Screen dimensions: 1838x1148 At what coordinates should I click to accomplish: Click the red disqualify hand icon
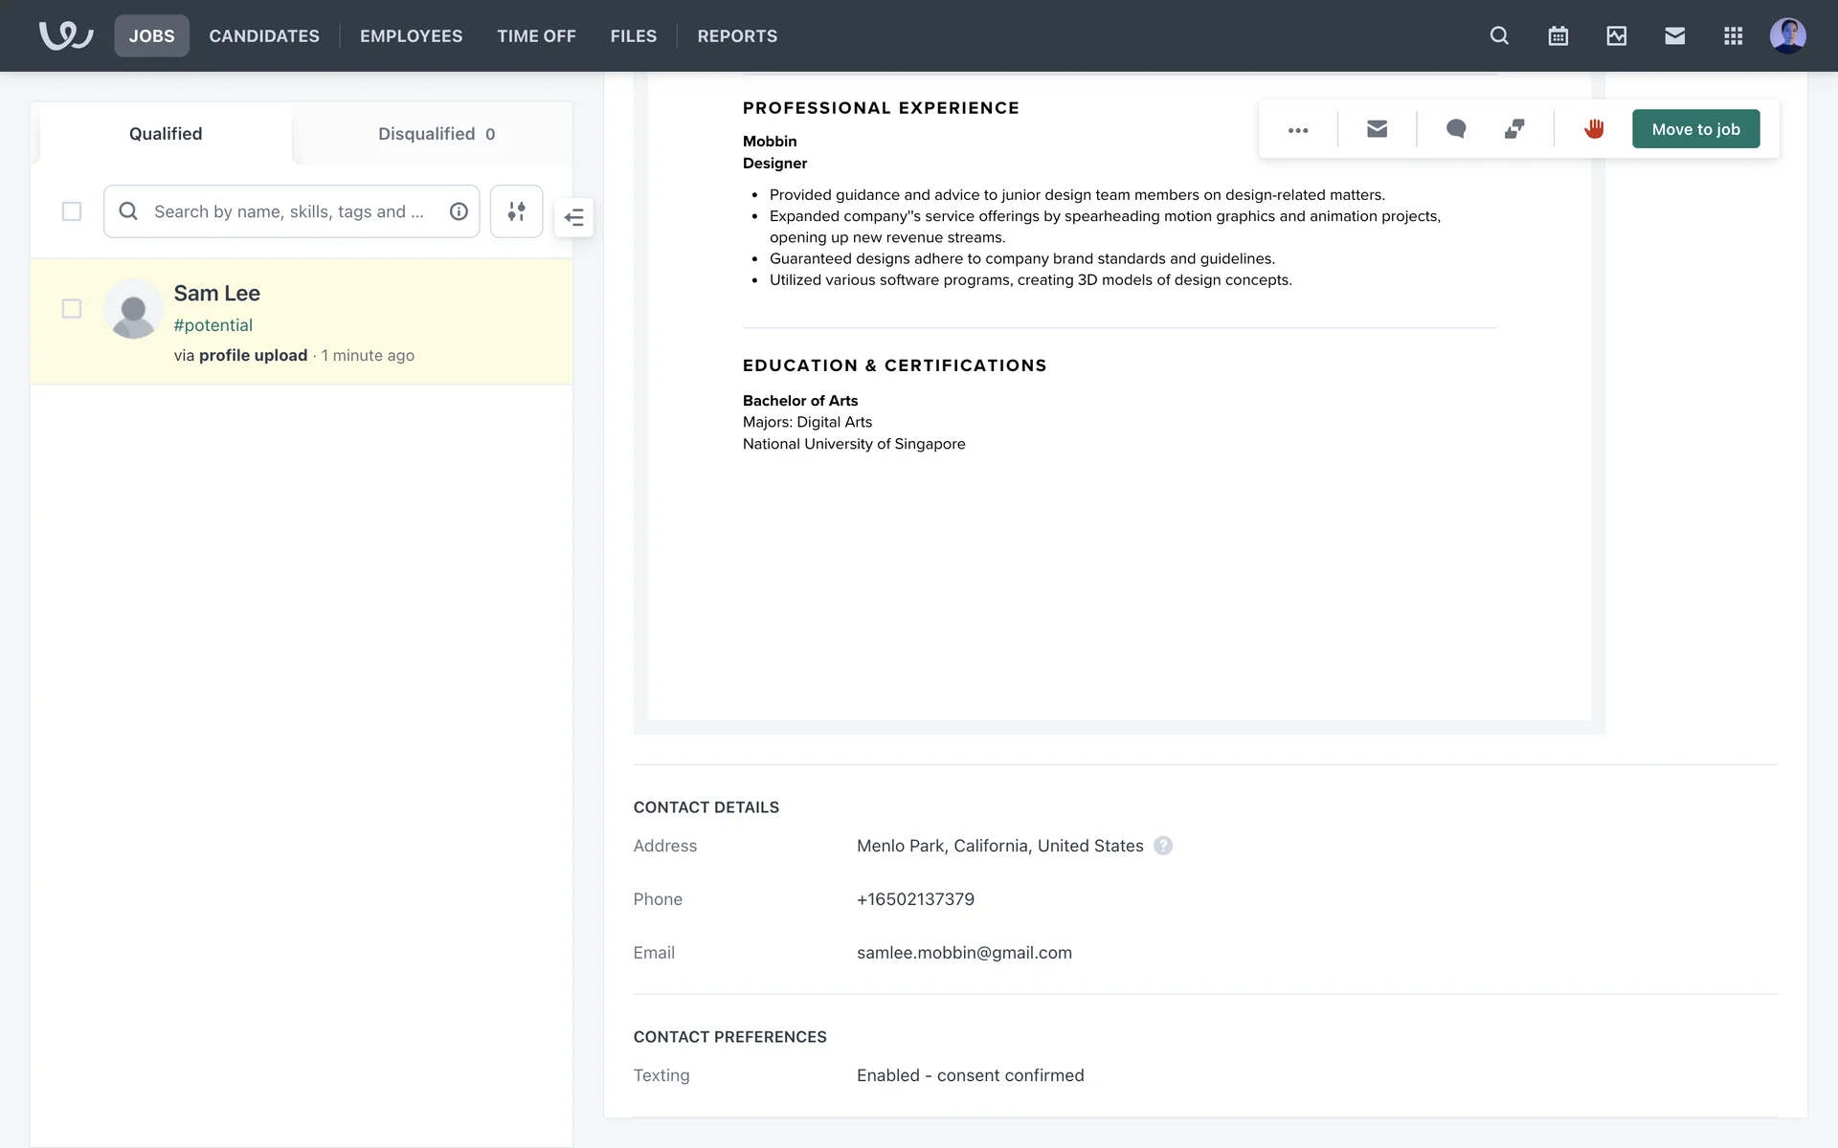1593,129
